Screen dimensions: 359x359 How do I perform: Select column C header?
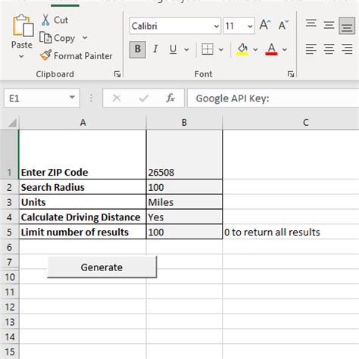tap(291, 123)
